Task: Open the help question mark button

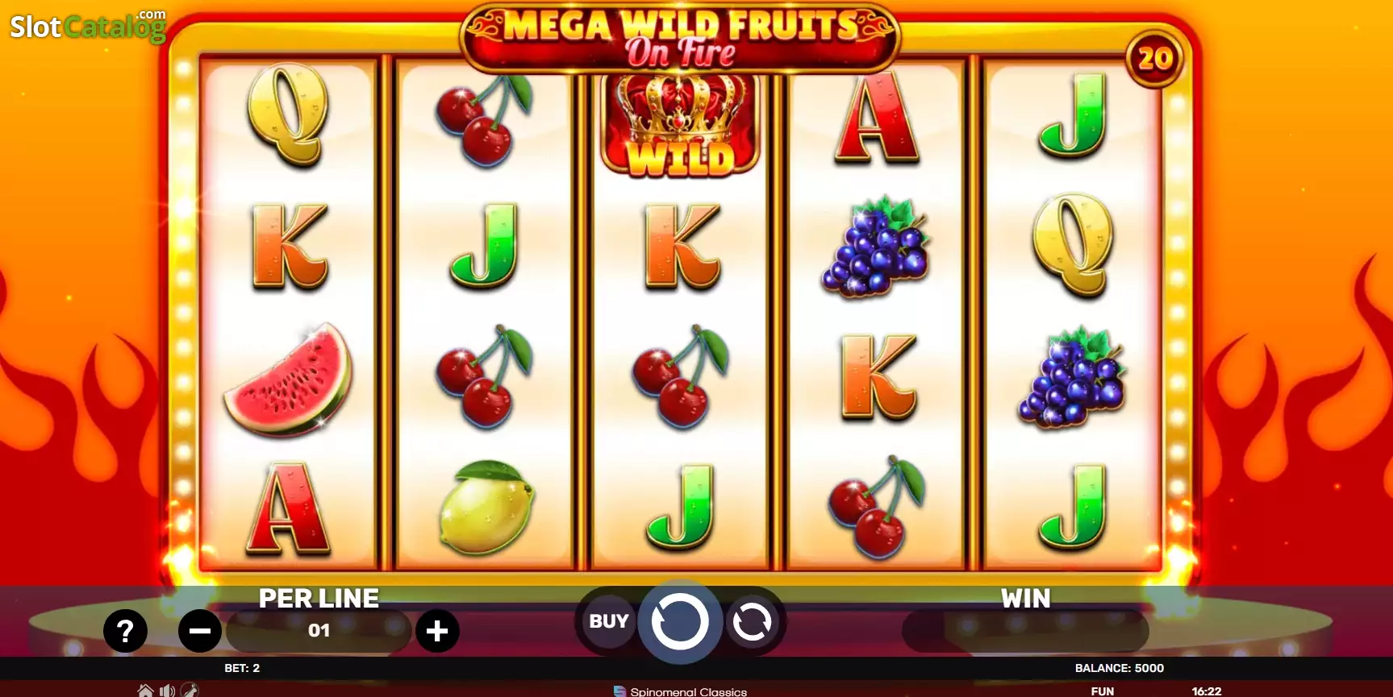Action: [x=125, y=631]
